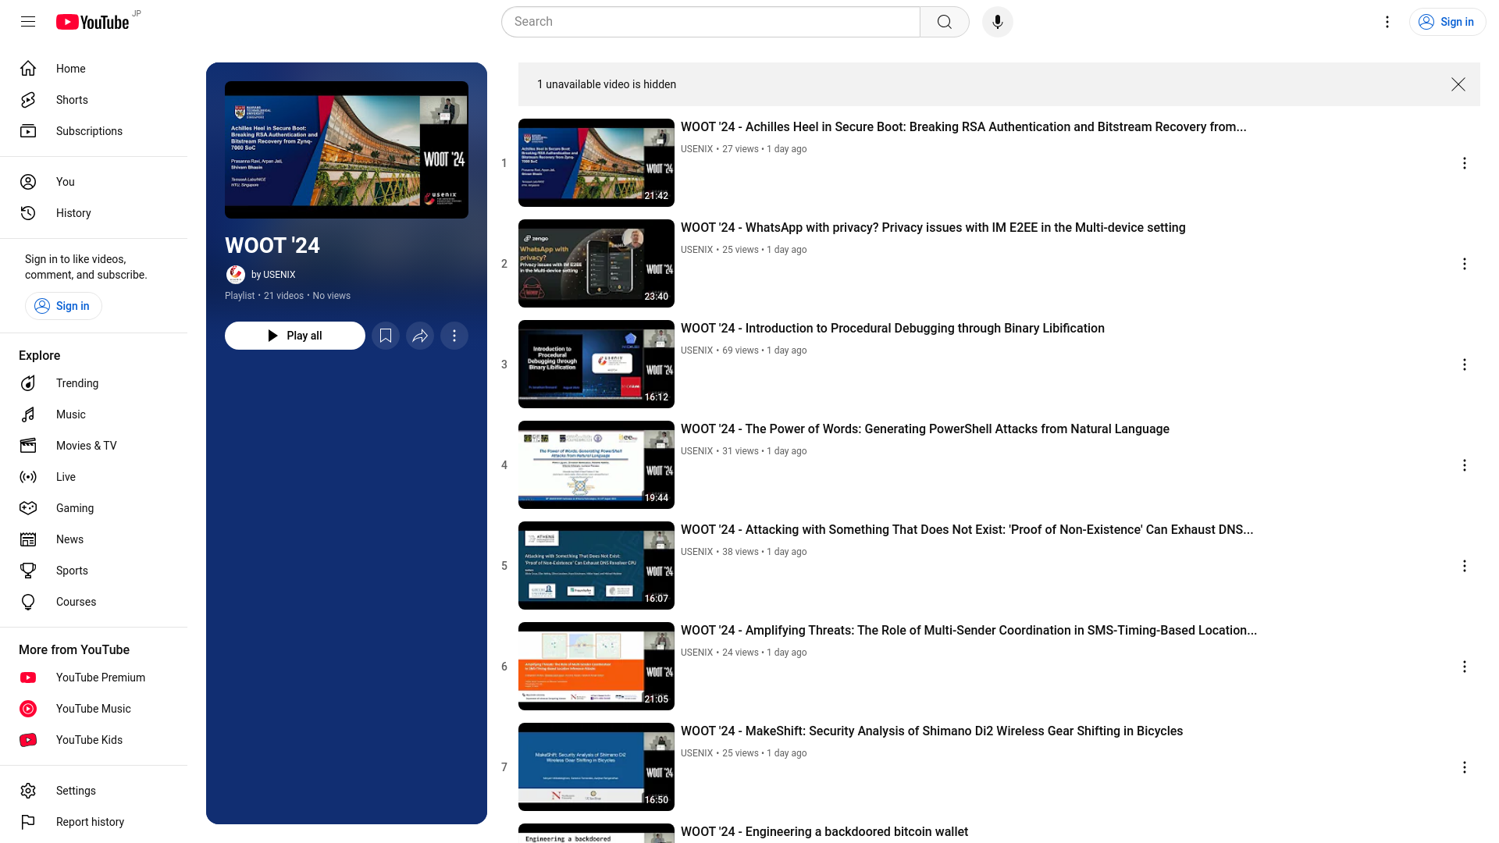Open News under Explore
The height and width of the screenshot is (843, 1499).
tap(94, 539)
